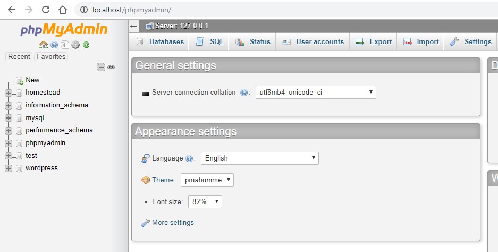Click the test database cylinder icon
The height and width of the screenshot is (252, 498).
[19, 156]
